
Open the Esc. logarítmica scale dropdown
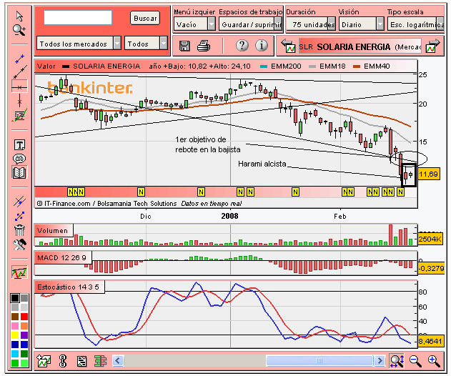click(x=416, y=24)
